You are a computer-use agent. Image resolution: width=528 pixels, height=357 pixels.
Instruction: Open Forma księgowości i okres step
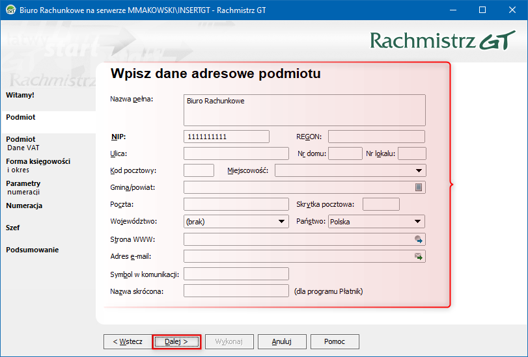(x=38, y=166)
